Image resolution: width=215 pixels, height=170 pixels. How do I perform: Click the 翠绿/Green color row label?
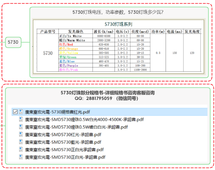click(x=68, y=57)
